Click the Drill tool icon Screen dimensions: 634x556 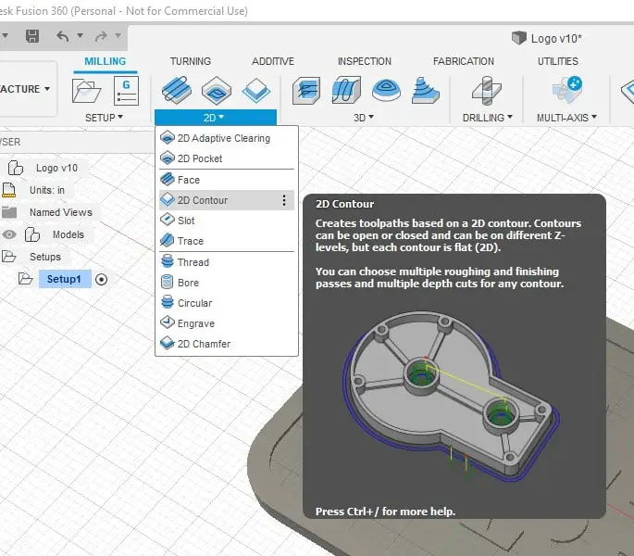coord(487,90)
